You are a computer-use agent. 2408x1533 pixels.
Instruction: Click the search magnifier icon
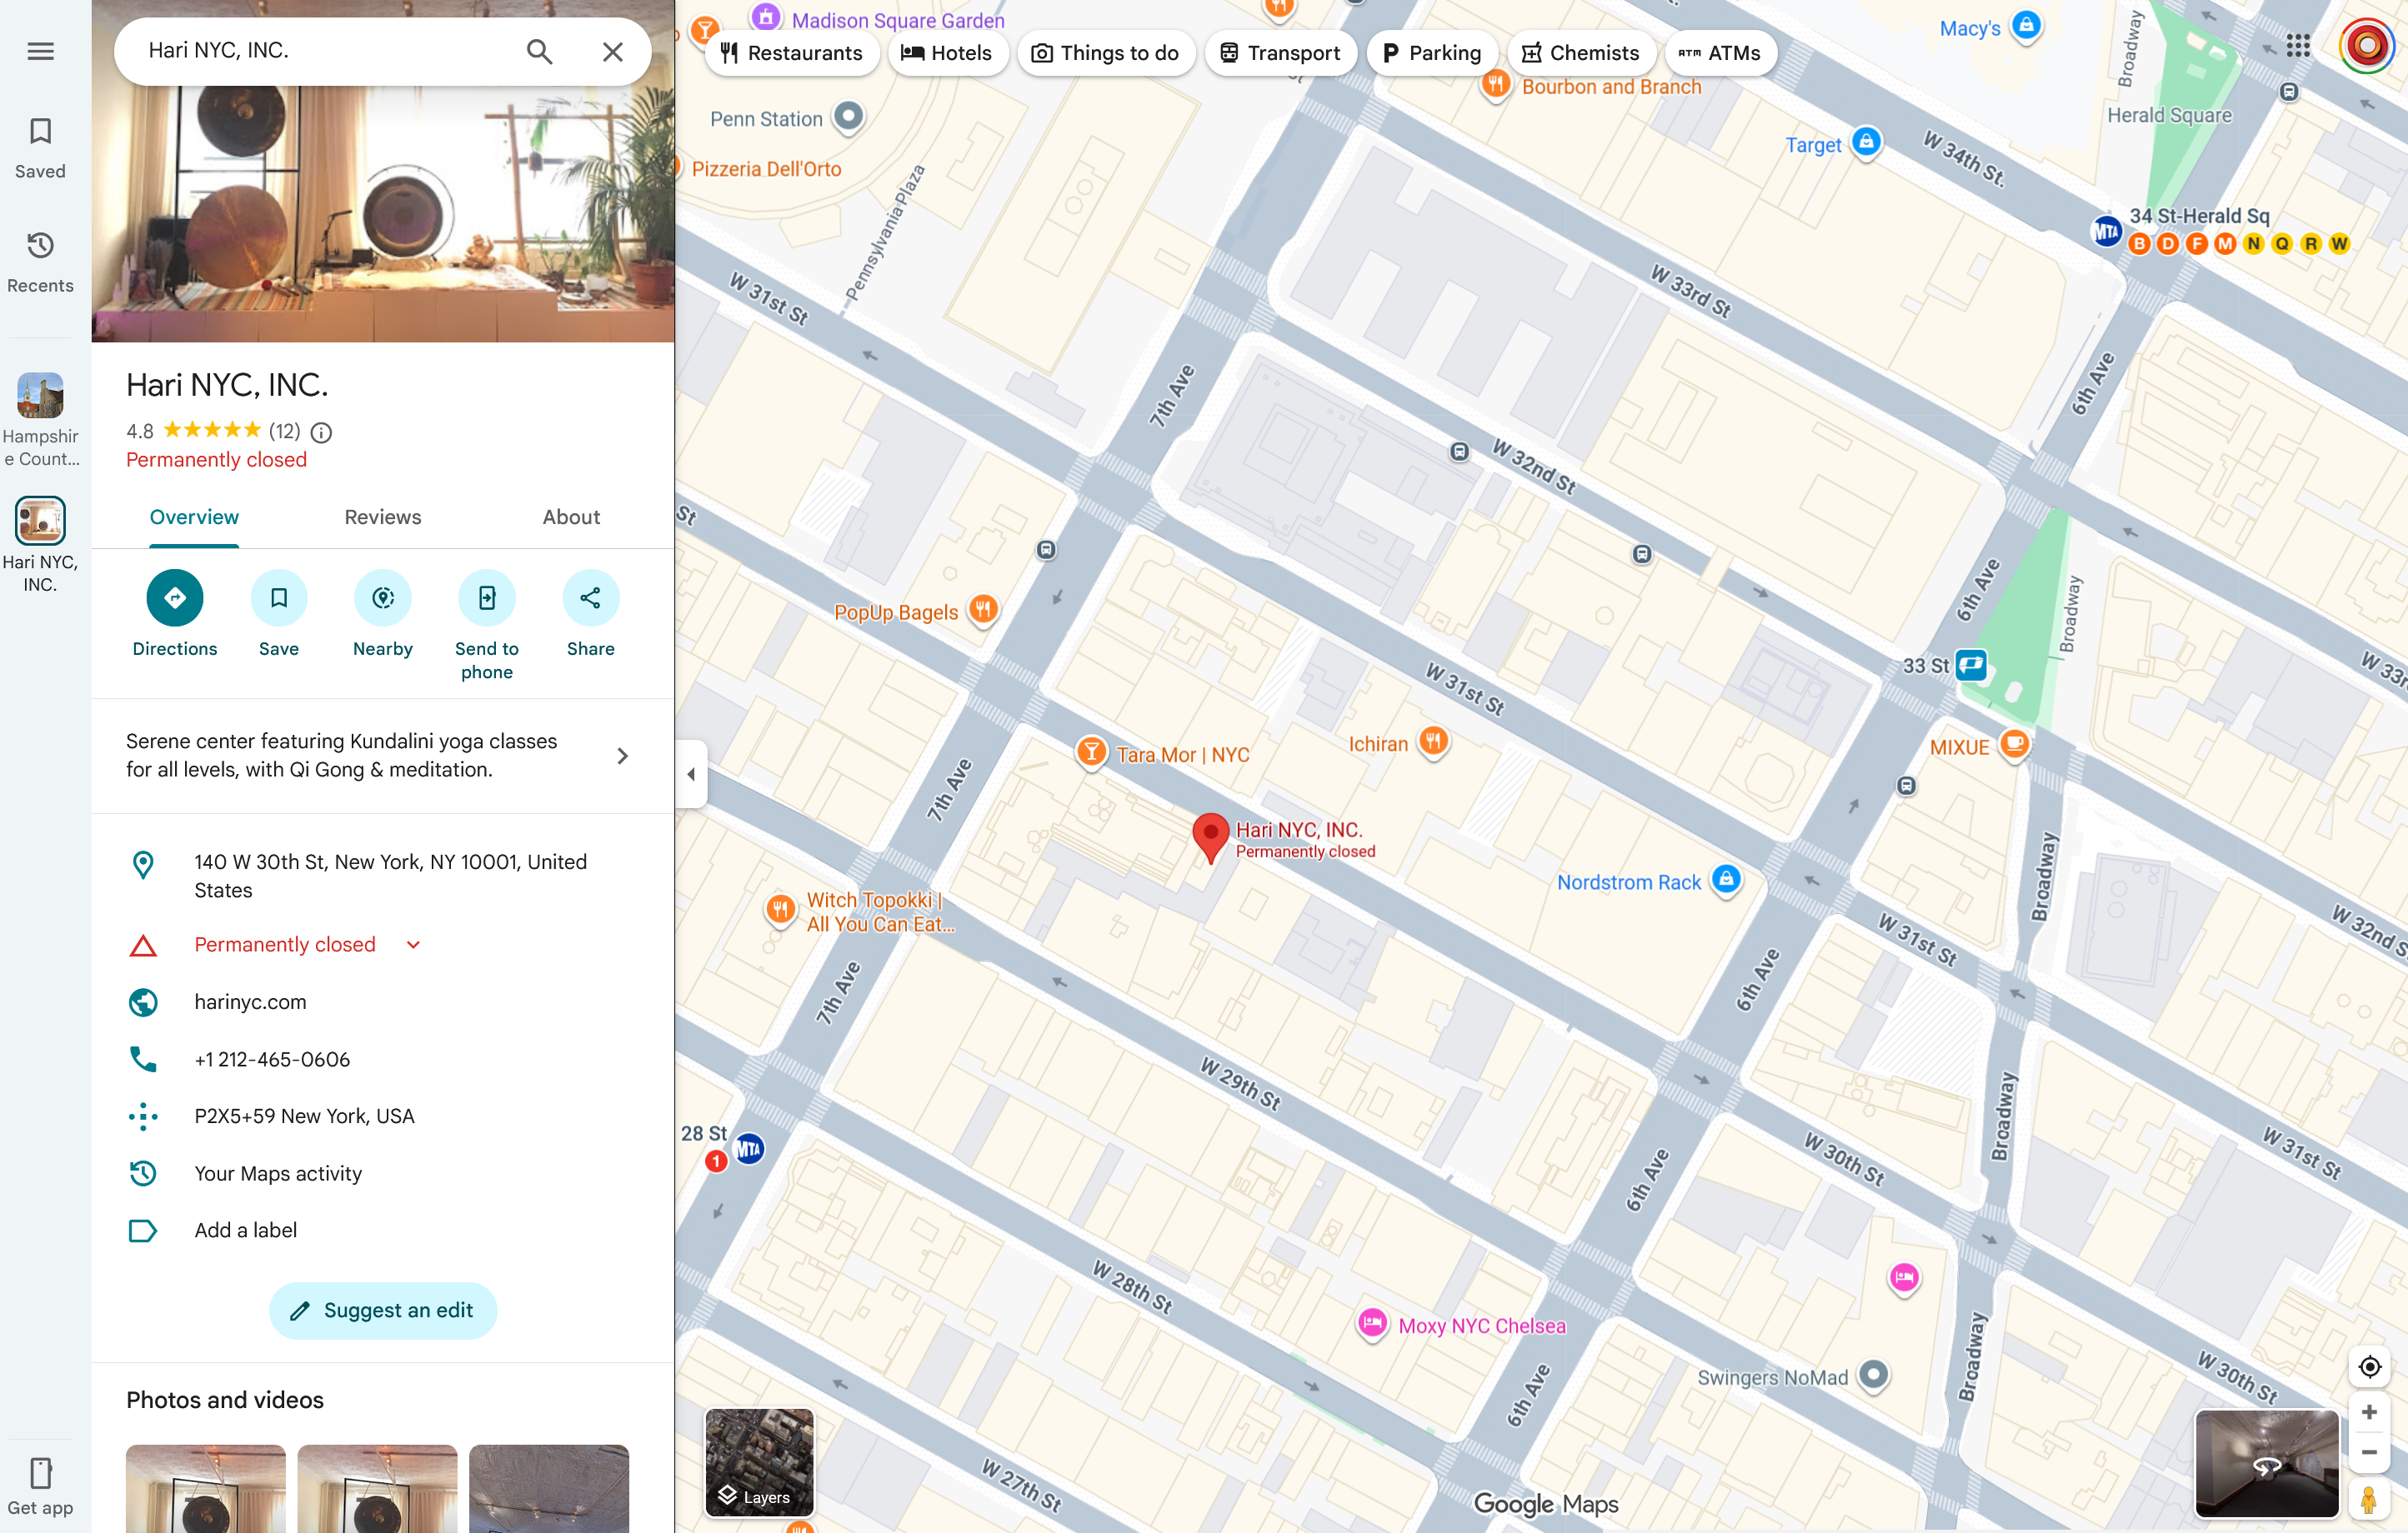[x=539, y=51]
